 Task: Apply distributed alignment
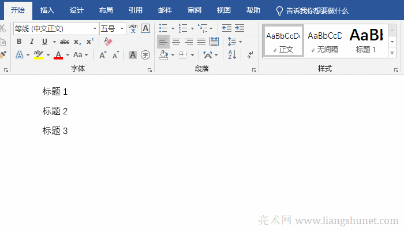click(x=214, y=42)
